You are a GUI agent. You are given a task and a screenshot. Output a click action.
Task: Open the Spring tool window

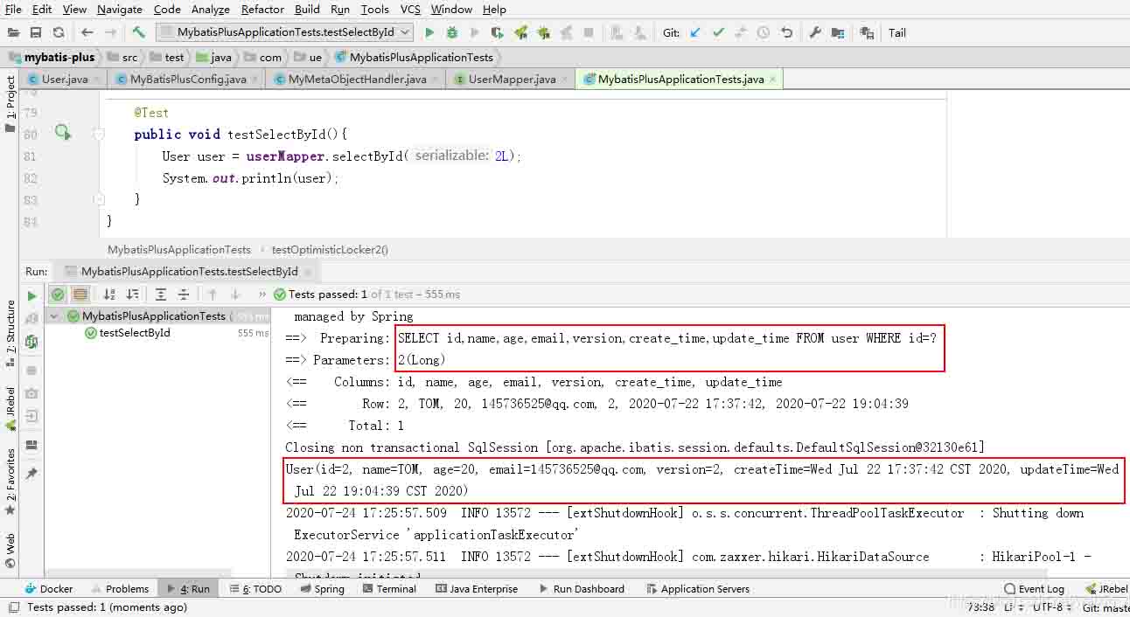[x=322, y=589]
